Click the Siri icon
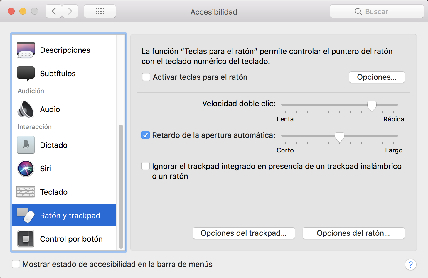Screen dimensions: 428x278 click(26, 168)
